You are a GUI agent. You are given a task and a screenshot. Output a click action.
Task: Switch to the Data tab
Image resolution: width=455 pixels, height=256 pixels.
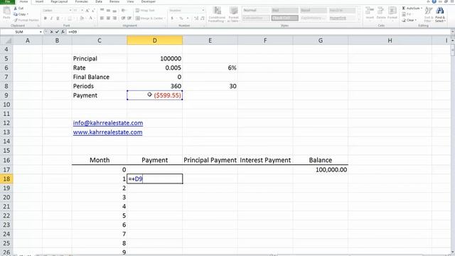coord(99,1)
